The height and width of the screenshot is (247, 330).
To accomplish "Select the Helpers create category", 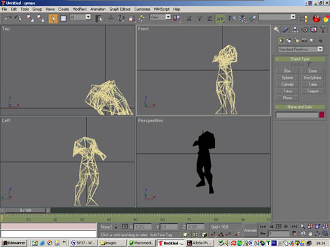I will click(312, 41).
